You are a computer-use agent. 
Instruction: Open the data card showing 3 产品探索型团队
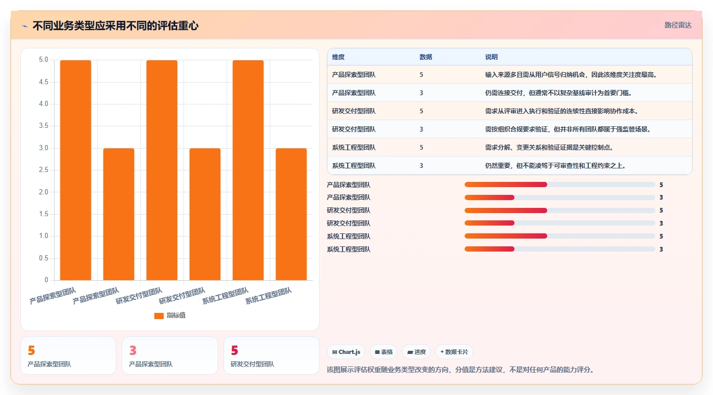pos(170,355)
